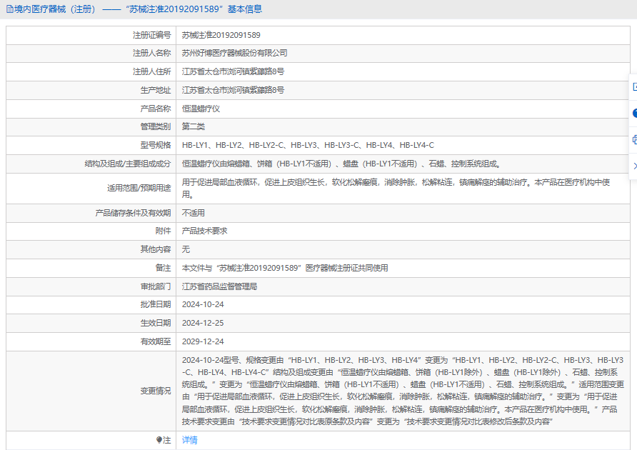Click the 管理类别 label

[156, 126]
